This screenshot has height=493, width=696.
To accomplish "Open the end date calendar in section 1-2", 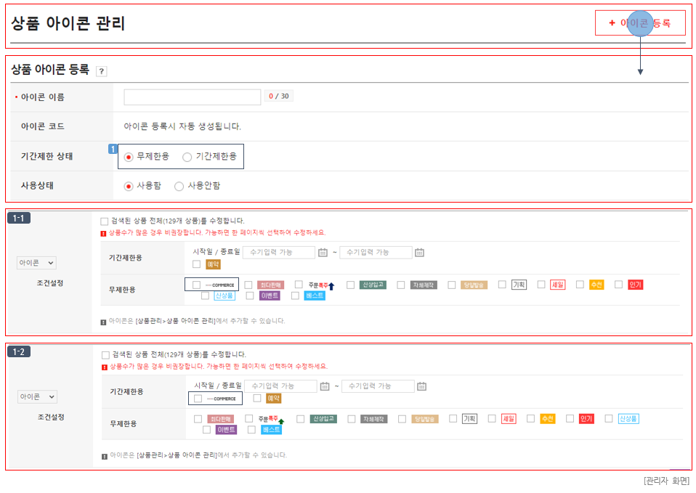I will click(421, 386).
